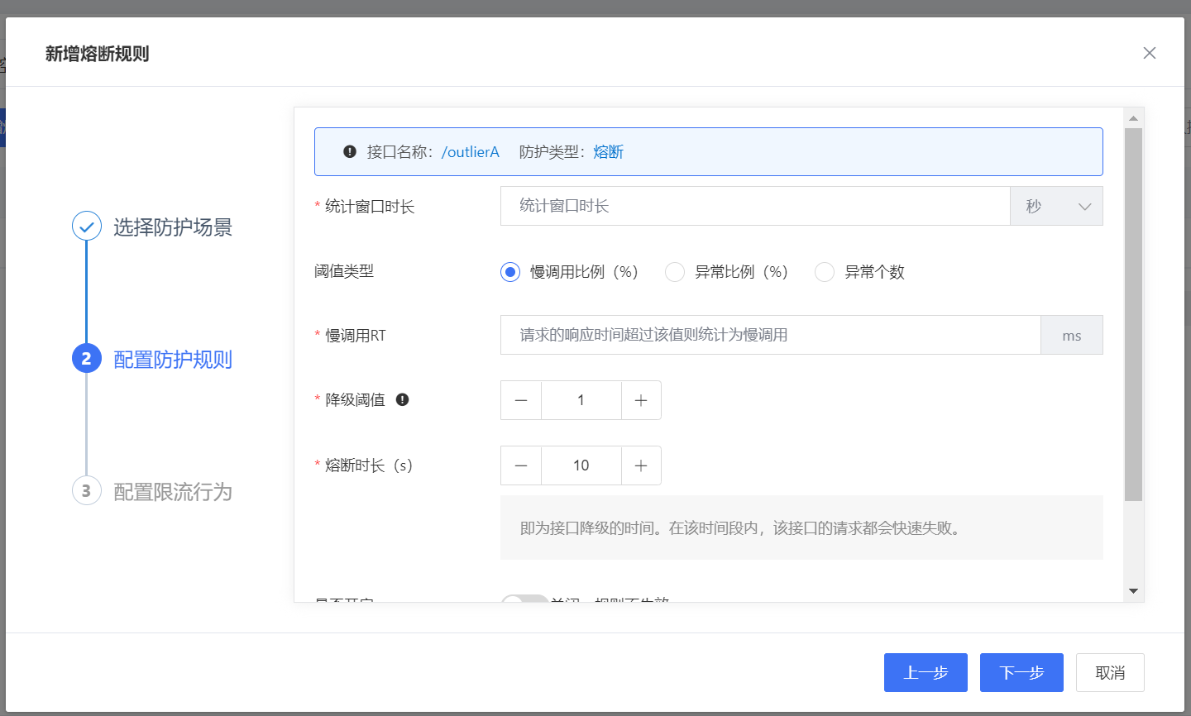
Task: Click the info icon next to 降级阈值
Action: (x=402, y=399)
